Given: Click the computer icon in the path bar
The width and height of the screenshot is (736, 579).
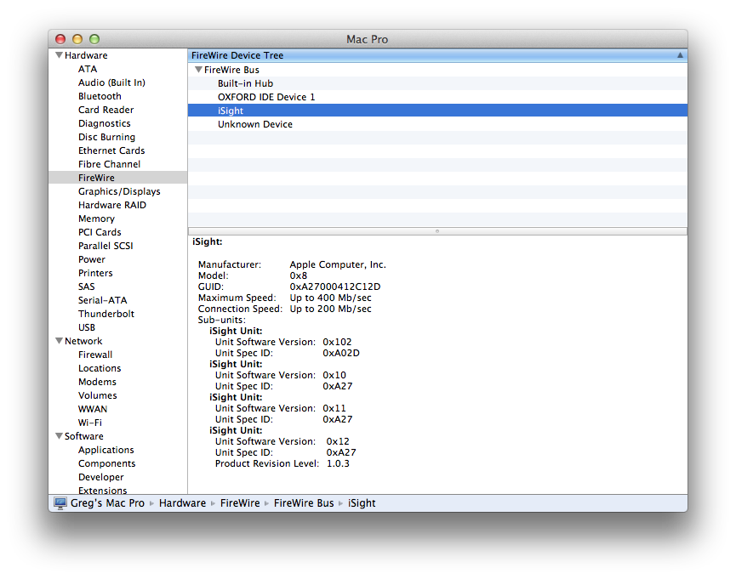Looking at the screenshot, I should [60, 503].
